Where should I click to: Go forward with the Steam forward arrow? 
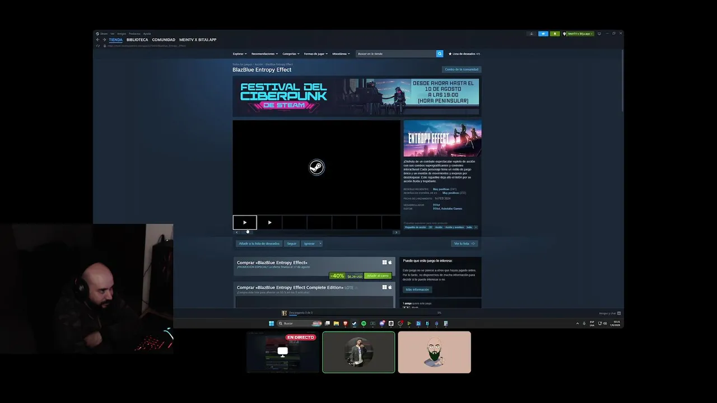104,40
